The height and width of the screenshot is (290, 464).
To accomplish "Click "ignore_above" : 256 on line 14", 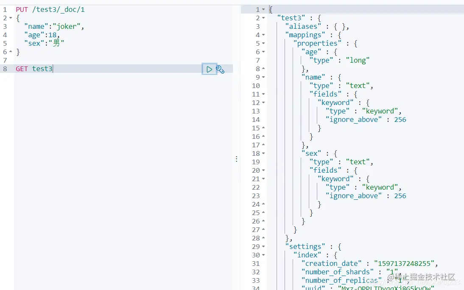I will pos(366,120).
